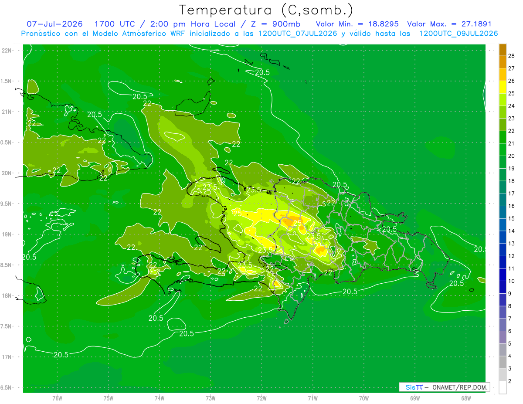523x404 pixels.
Task: Pick the yellow swatch between 25 and 26
Action: (x=503, y=87)
